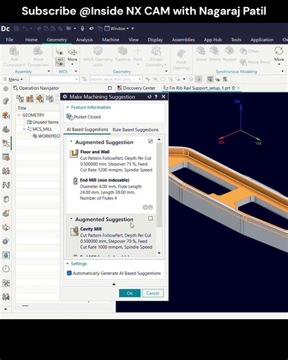288x360 pixels.
Task: Open the File menu
Action: 10,39
